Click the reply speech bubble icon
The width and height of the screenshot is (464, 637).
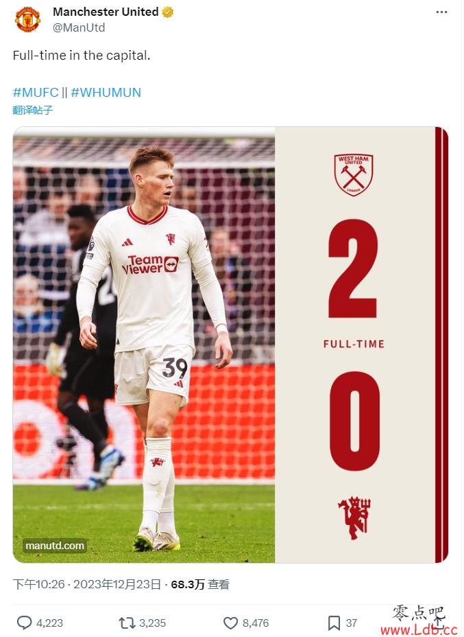24,623
